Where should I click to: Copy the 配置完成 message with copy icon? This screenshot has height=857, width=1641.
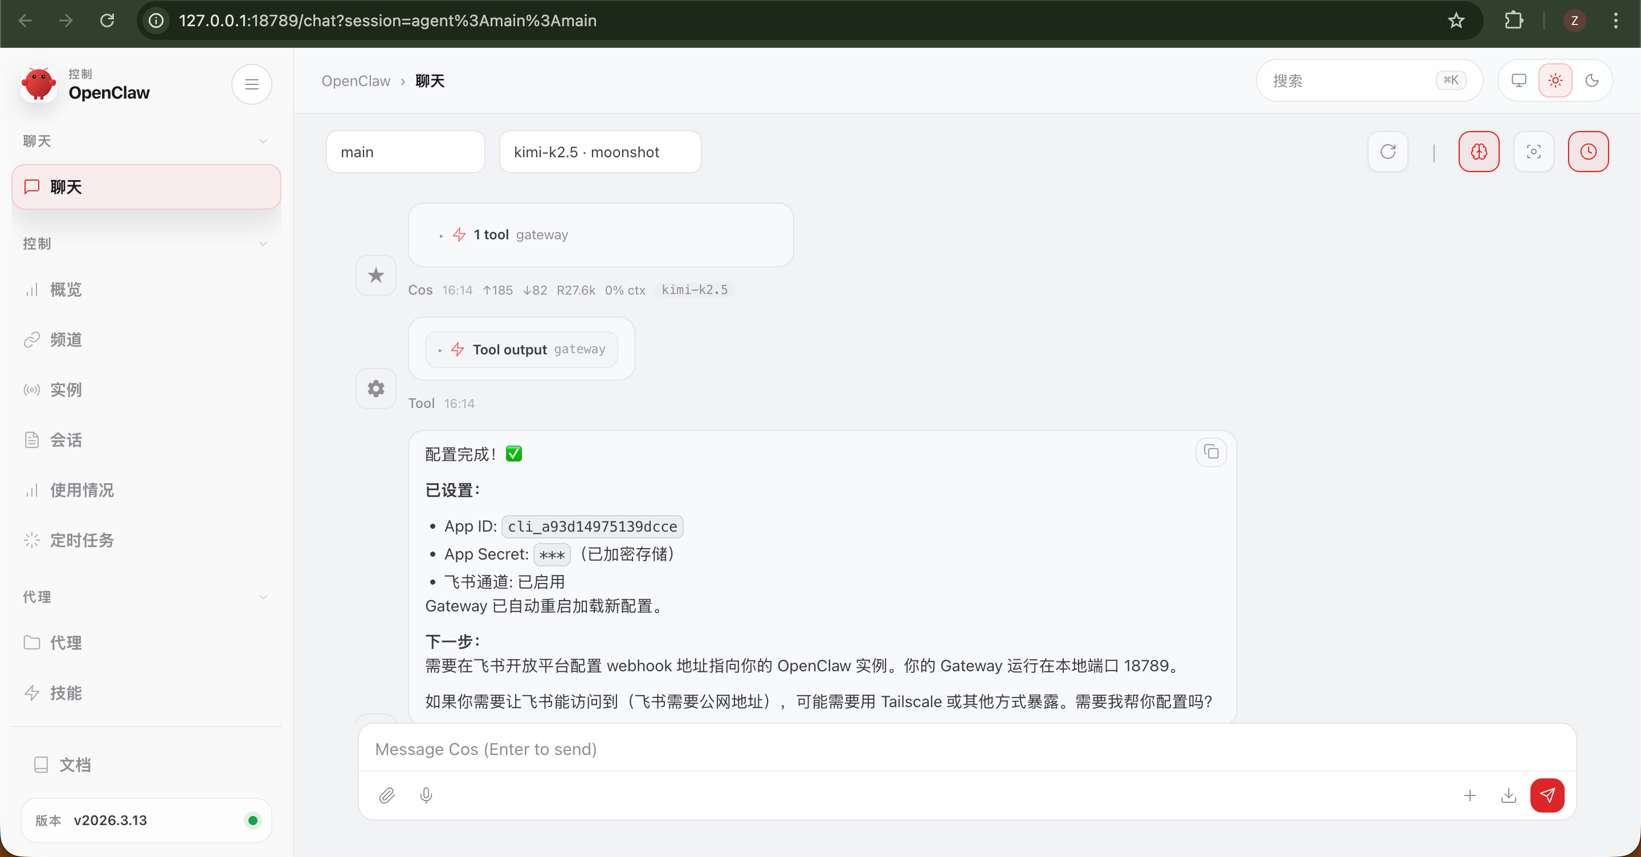coord(1211,452)
